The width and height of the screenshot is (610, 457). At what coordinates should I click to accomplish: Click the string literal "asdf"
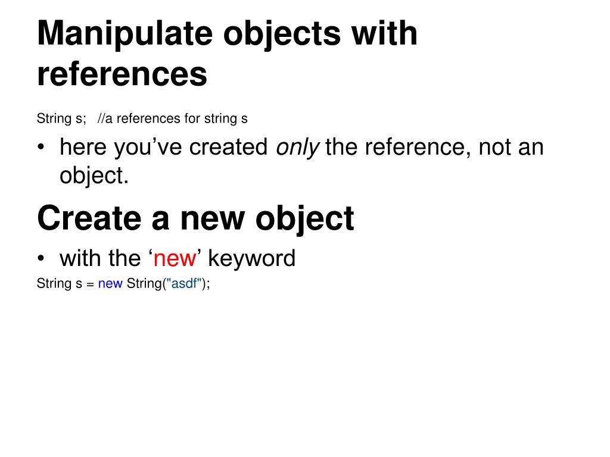click(x=184, y=283)
